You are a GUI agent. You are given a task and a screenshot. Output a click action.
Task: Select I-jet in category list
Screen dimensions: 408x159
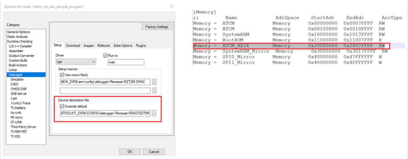pos(14,98)
